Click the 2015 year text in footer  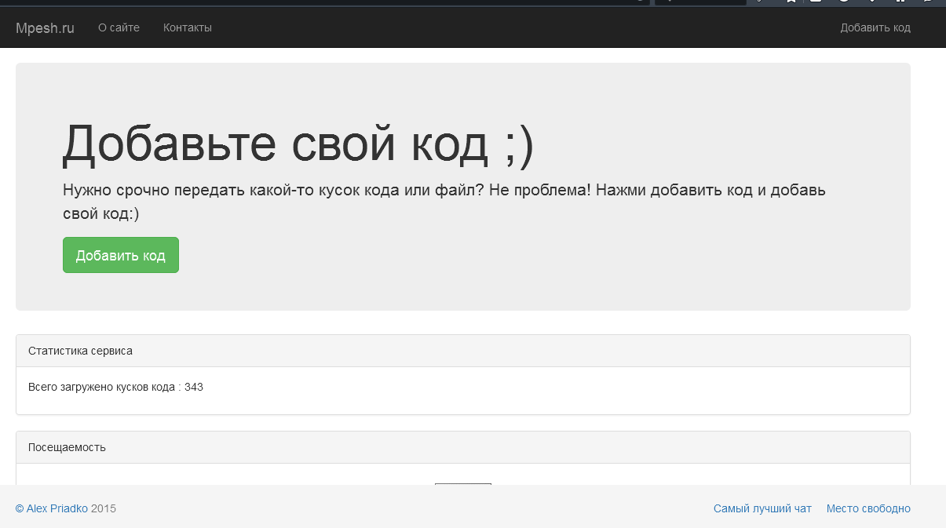(x=104, y=508)
